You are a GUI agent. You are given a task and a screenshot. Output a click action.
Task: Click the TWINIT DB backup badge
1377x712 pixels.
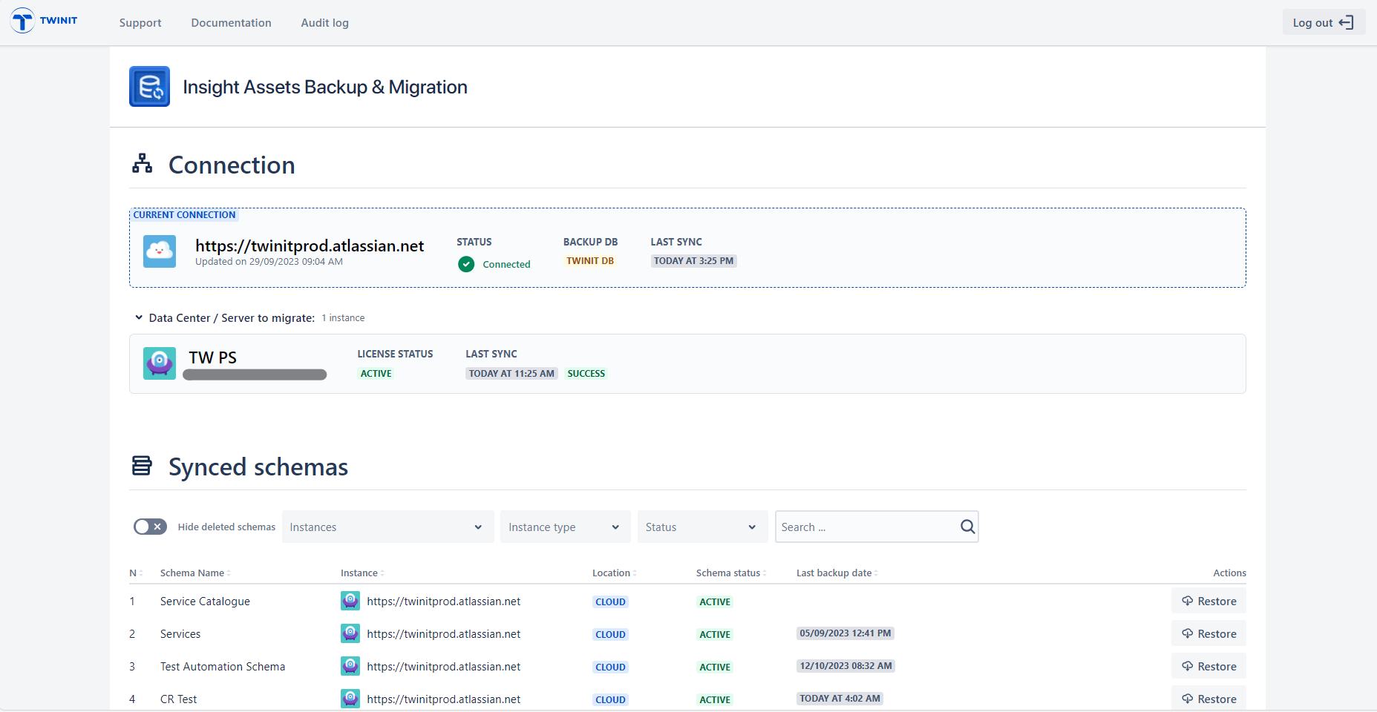tap(590, 261)
